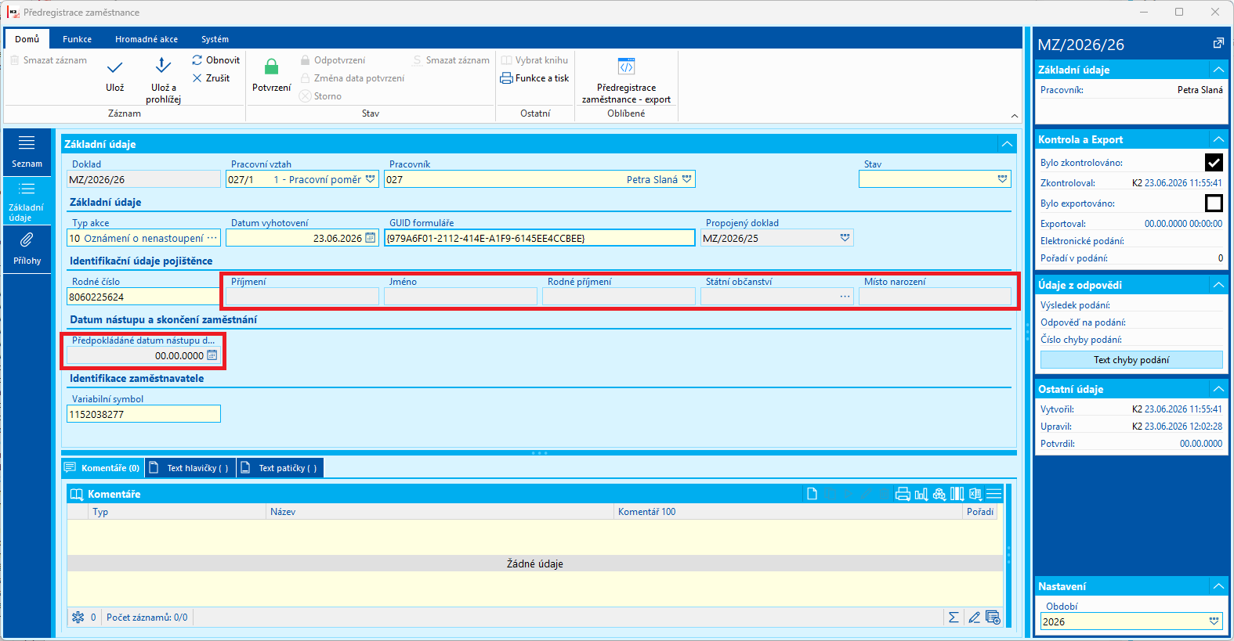Click the Potvrzení green lock icon
The height and width of the screenshot is (641, 1234).
(x=271, y=67)
